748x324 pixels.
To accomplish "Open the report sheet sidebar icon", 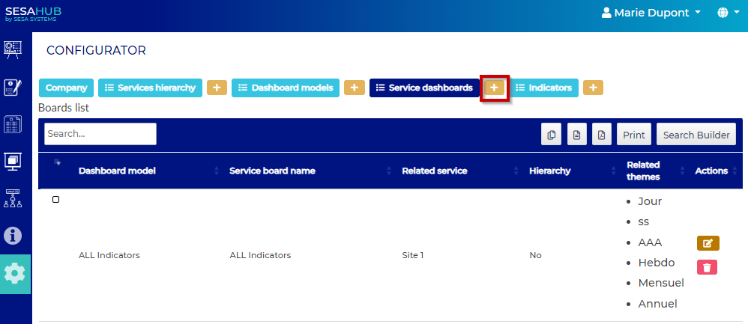I will [12, 124].
